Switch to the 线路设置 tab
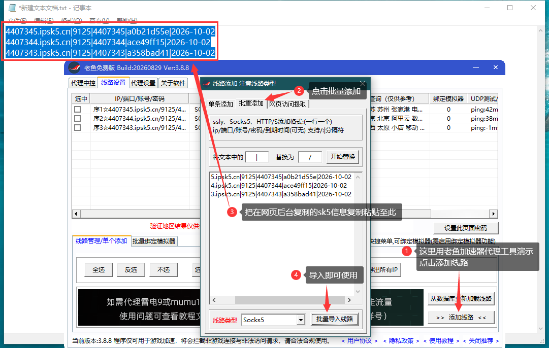 [113, 83]
